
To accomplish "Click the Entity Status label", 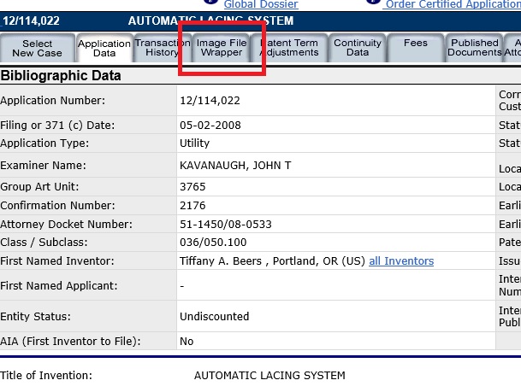I will click(x=36, y=317).
